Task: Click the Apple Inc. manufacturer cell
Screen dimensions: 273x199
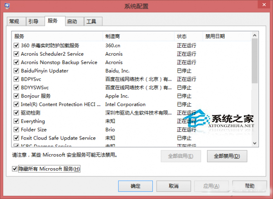Action: pos(117,96)
